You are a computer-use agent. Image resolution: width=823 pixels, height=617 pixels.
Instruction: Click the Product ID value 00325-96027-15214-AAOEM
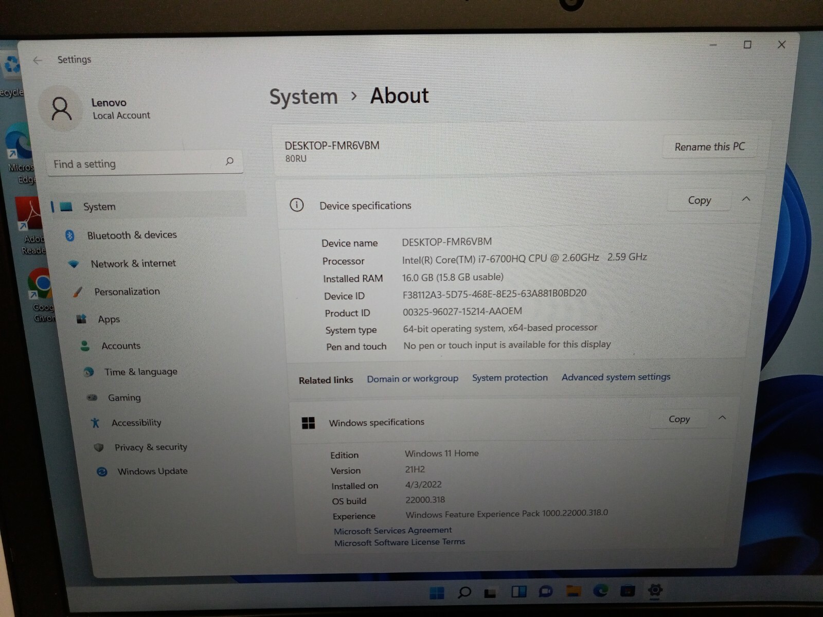[x=462, y=312]
